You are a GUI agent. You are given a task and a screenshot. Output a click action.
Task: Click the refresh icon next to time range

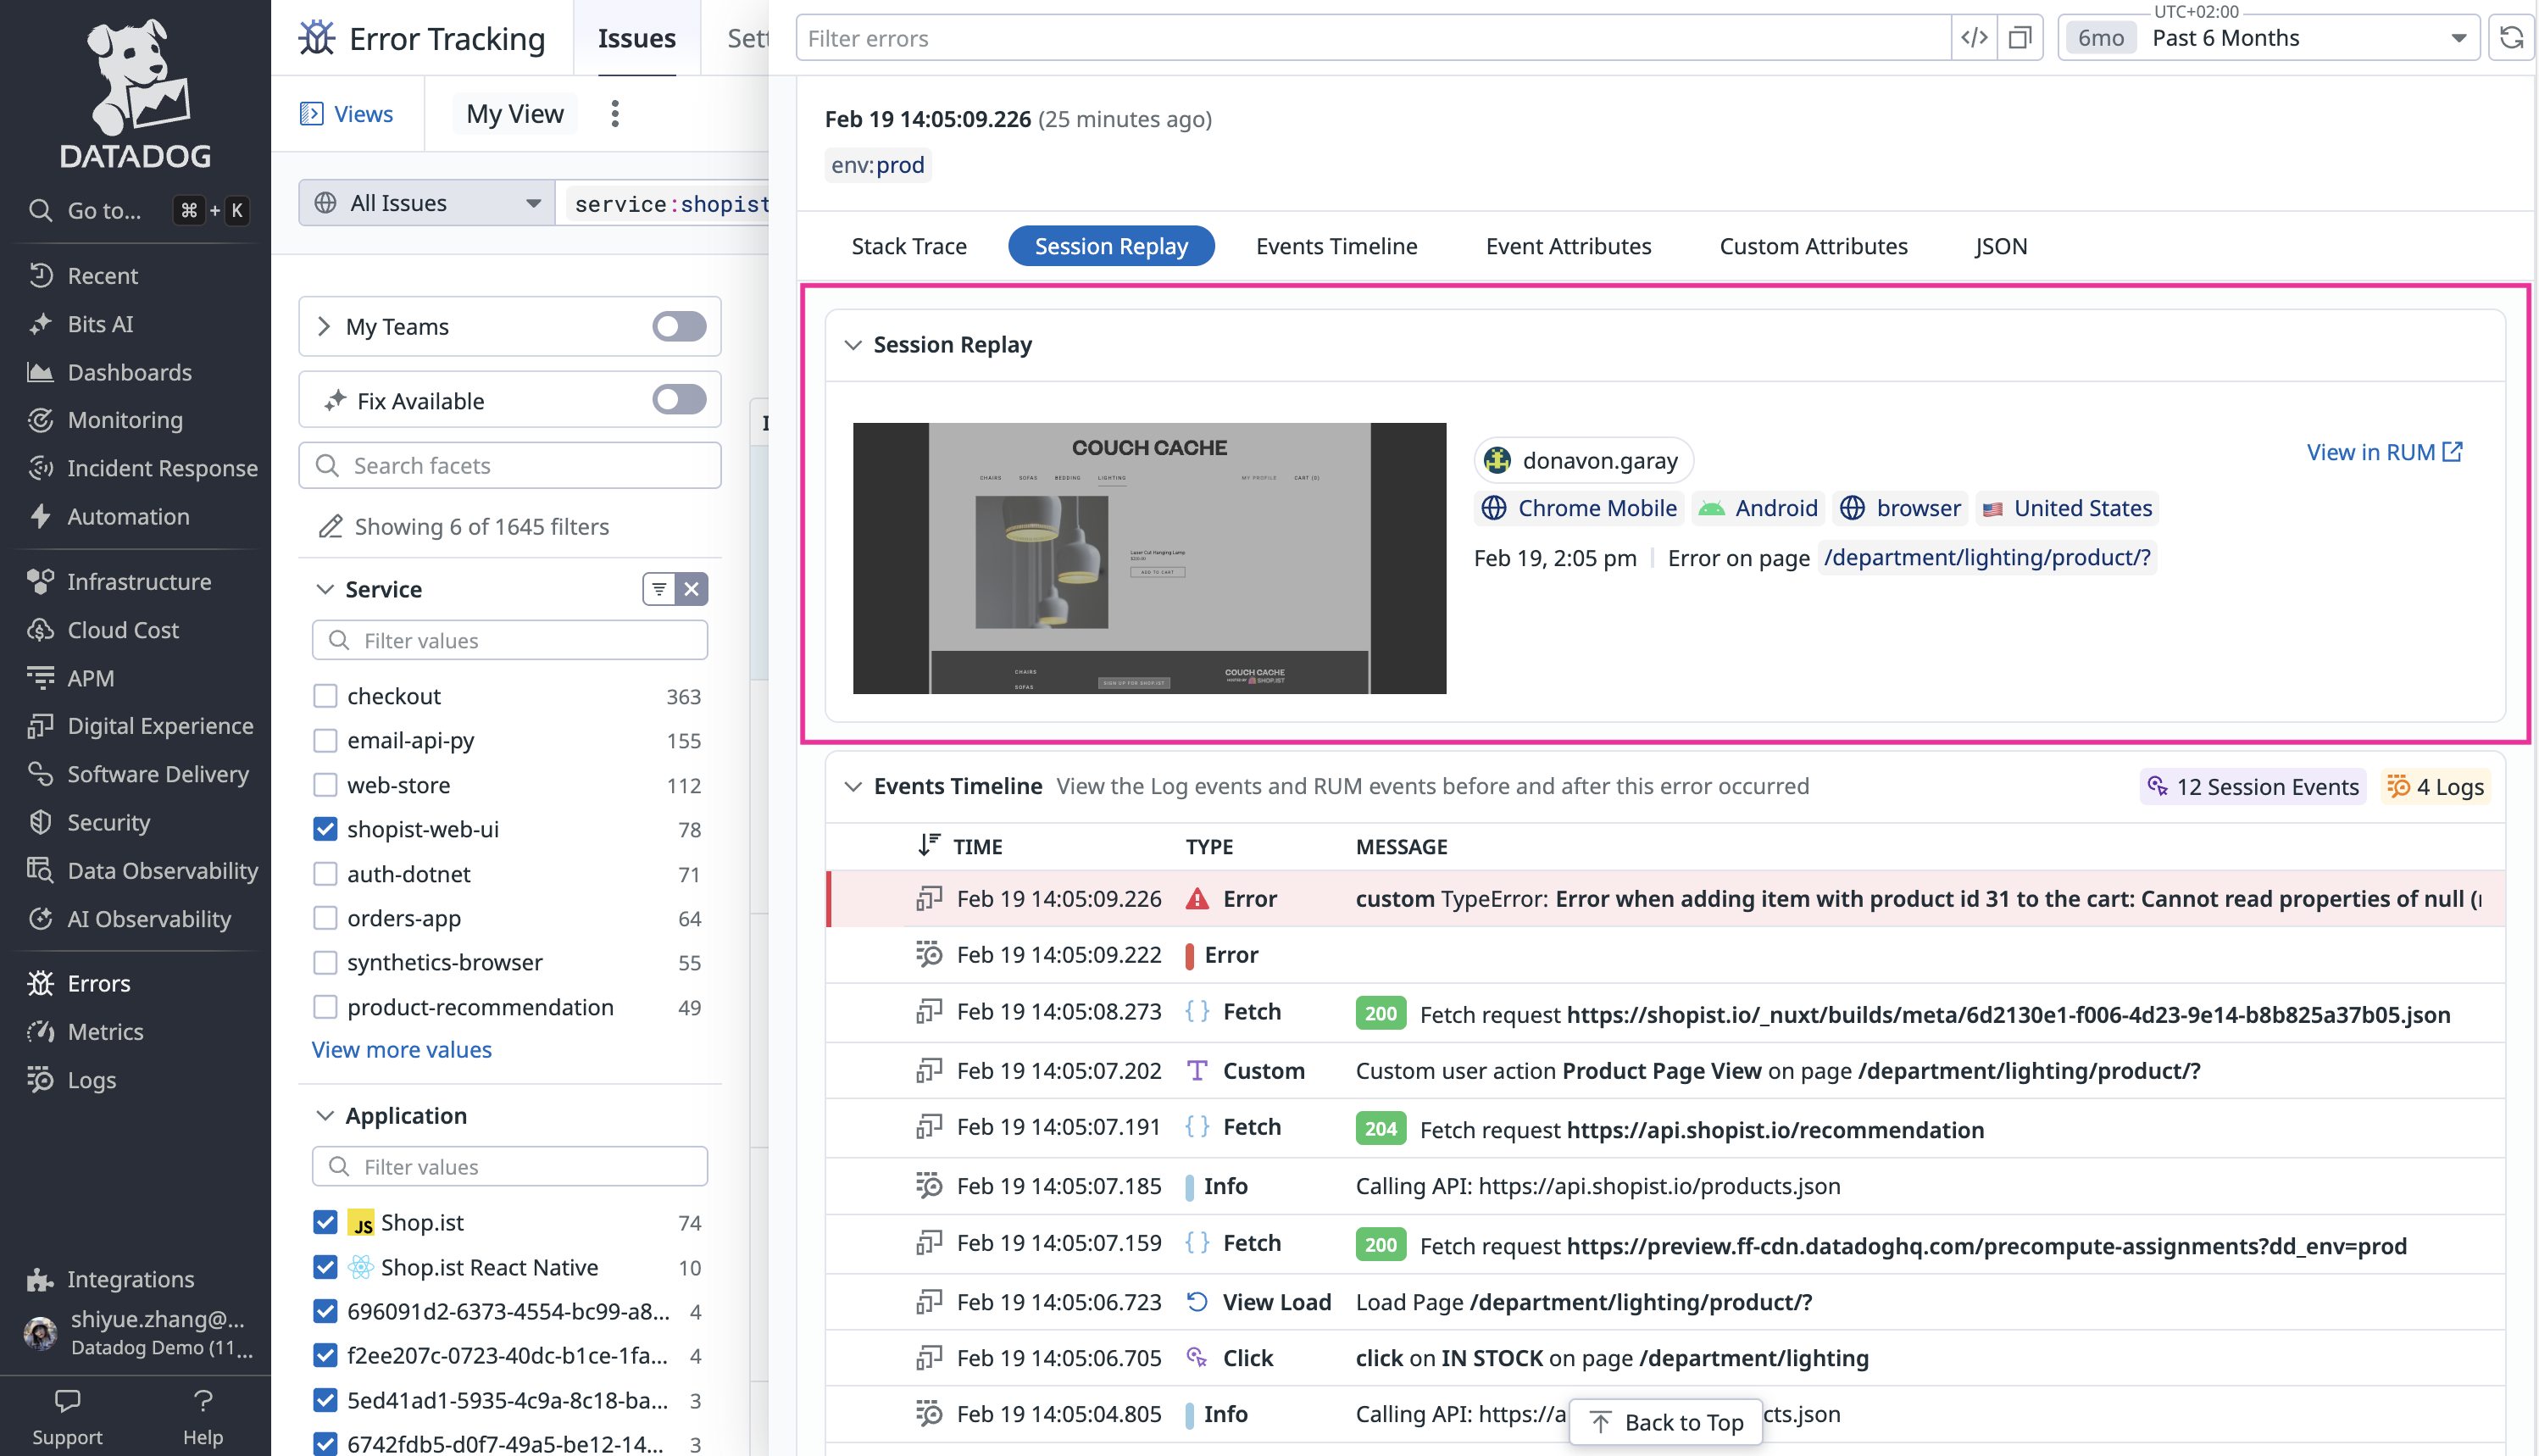coord(2511,38)
